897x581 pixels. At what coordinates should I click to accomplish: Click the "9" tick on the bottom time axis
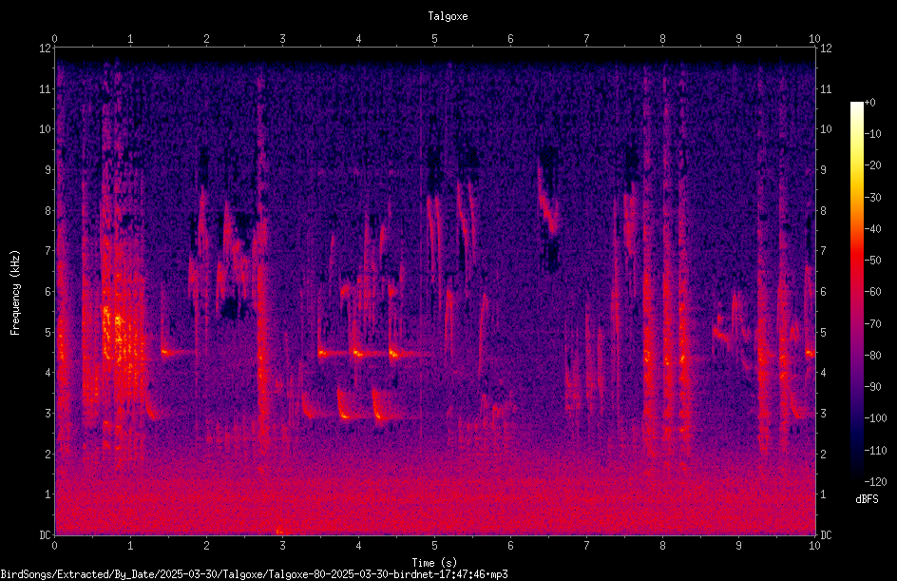[x=738, y=546]
